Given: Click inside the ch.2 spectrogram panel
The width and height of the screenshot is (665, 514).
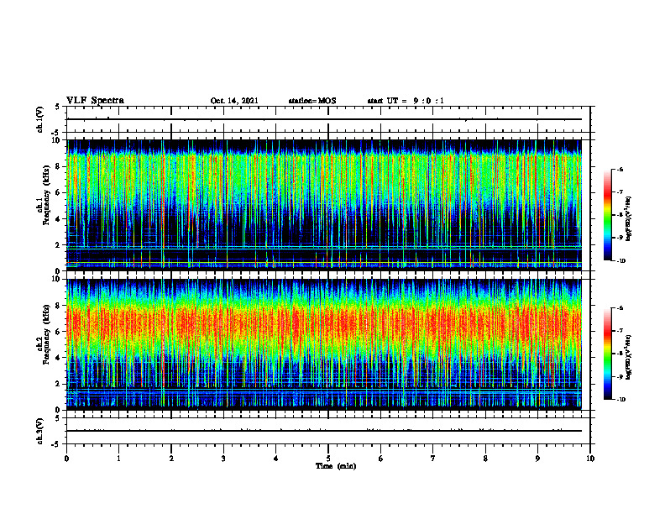Looking at the screenshot, I should [x=324, y=344].
